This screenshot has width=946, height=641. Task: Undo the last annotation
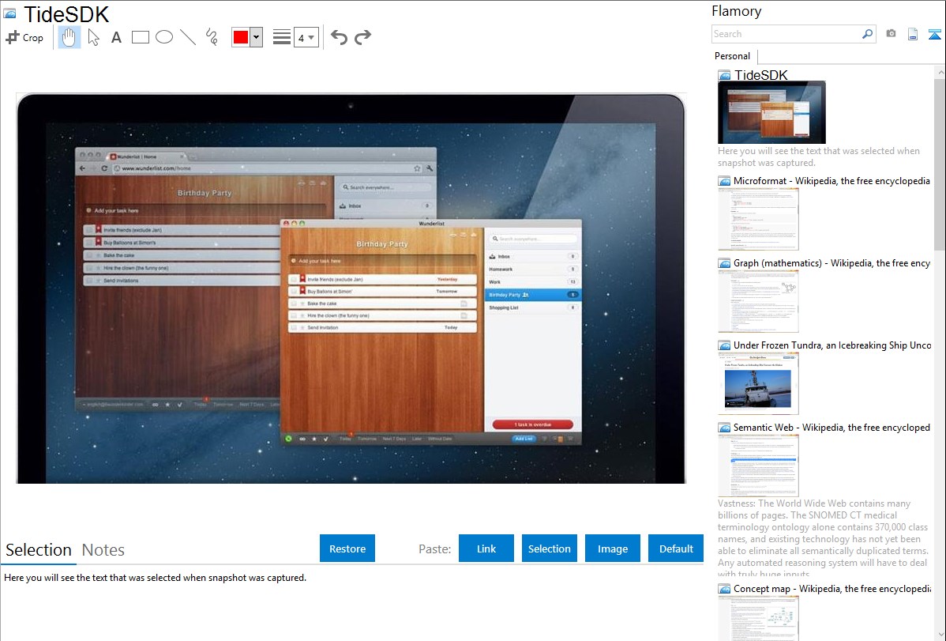tap(339, 37)
